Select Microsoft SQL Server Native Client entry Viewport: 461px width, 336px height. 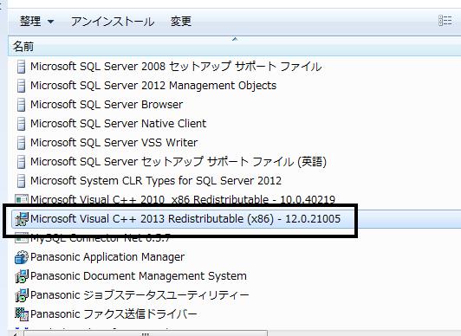(118, 124)
